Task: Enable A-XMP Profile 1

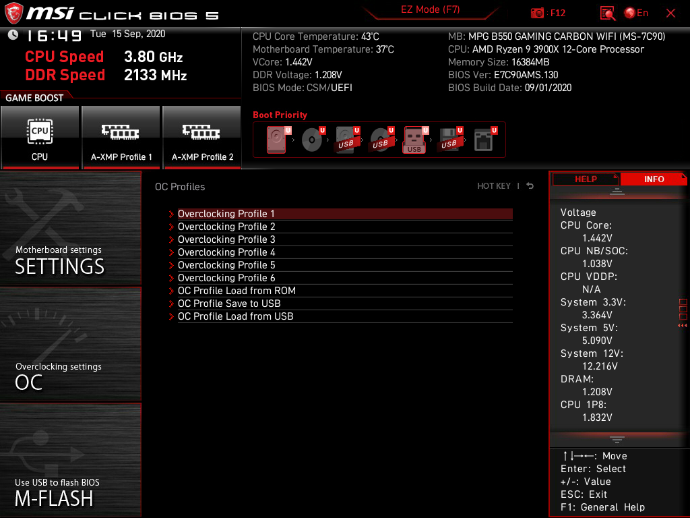Action: pos(121,138)
